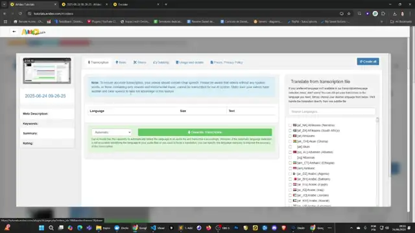Screen dimensions: 415x233
Task: Click the page vertical scrollbar
Action: [x=408, y=124]
